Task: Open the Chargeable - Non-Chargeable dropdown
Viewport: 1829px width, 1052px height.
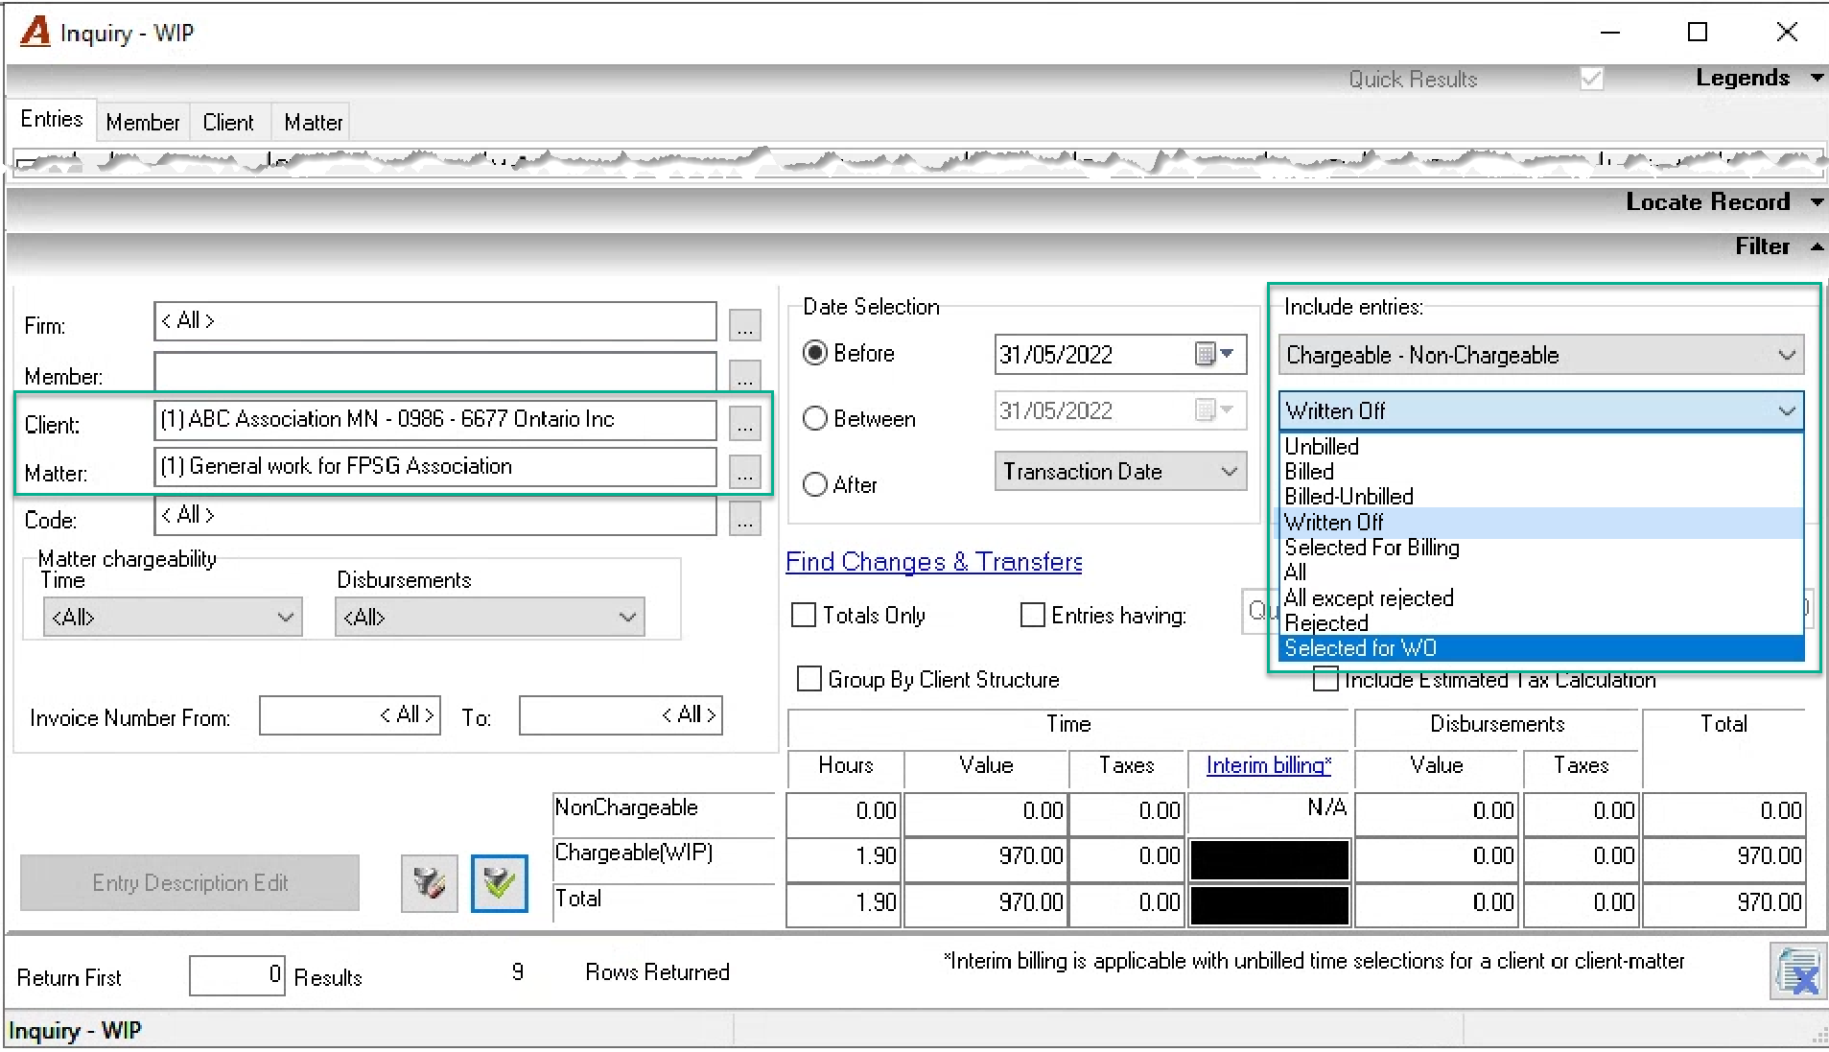Action: 1541,355
